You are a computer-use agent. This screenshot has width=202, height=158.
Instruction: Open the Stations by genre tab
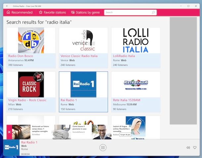click(x=85, y=13)
